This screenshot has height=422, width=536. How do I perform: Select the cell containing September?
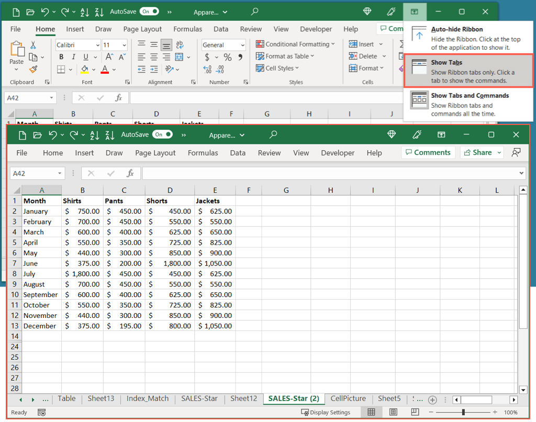pos(41,294)
